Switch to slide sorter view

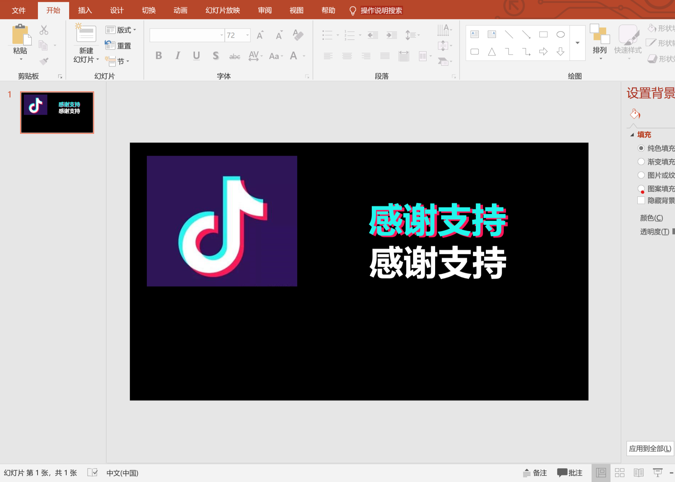click(x=620, y=473)
